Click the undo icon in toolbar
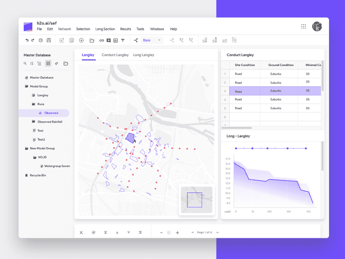Viewport: 345px width, 259px height. [27, 40]
